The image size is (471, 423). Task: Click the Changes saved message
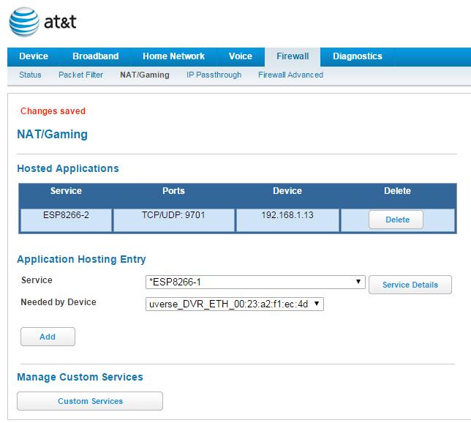tap(53, 111)
